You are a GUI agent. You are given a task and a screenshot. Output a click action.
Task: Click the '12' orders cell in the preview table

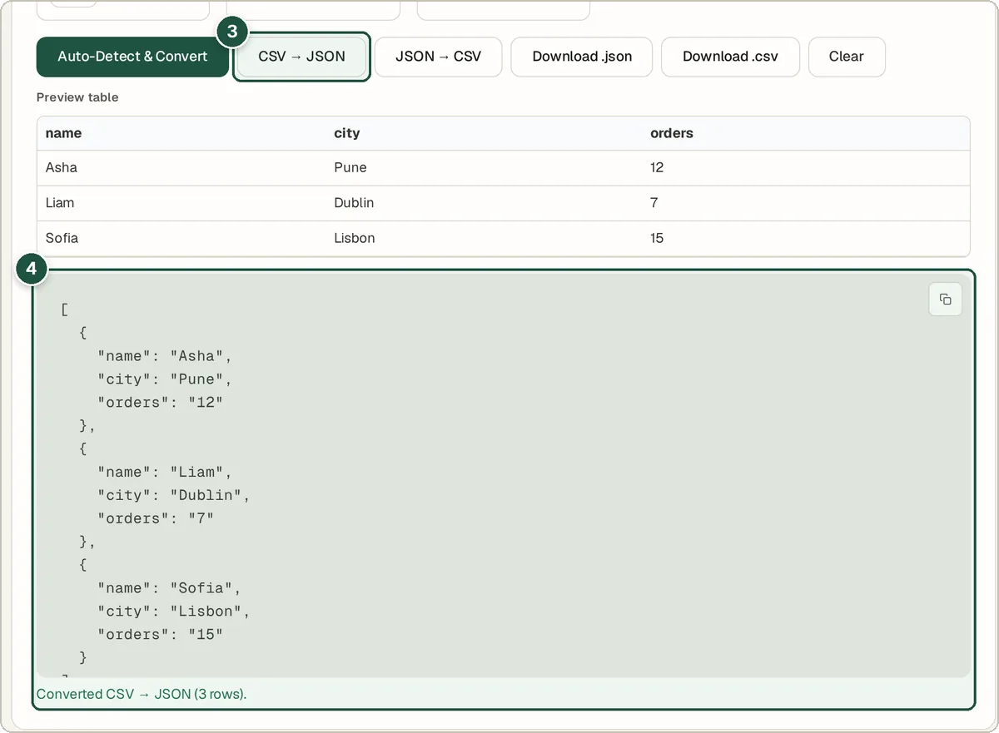click(806, 168)
